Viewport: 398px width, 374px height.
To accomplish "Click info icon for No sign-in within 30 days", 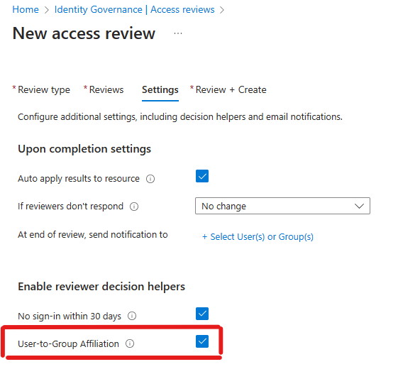I will coord(132,316).
